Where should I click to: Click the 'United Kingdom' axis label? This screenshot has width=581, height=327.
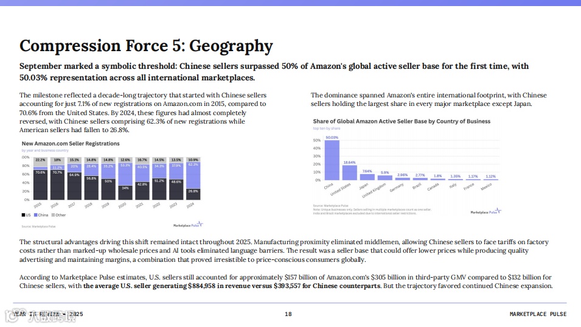point(374,190)
